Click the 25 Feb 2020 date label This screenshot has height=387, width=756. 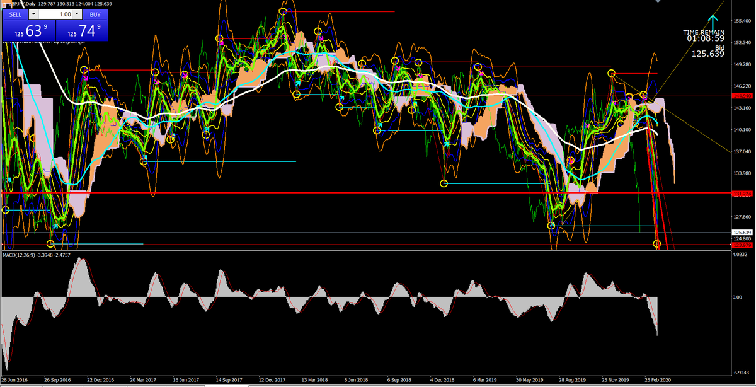click(656, 381)
